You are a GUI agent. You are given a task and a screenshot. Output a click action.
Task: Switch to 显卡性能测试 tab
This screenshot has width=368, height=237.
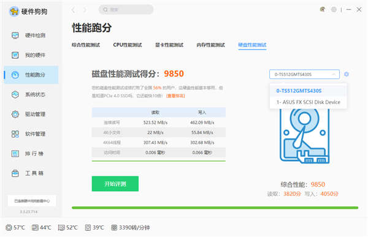pos(169,45)
